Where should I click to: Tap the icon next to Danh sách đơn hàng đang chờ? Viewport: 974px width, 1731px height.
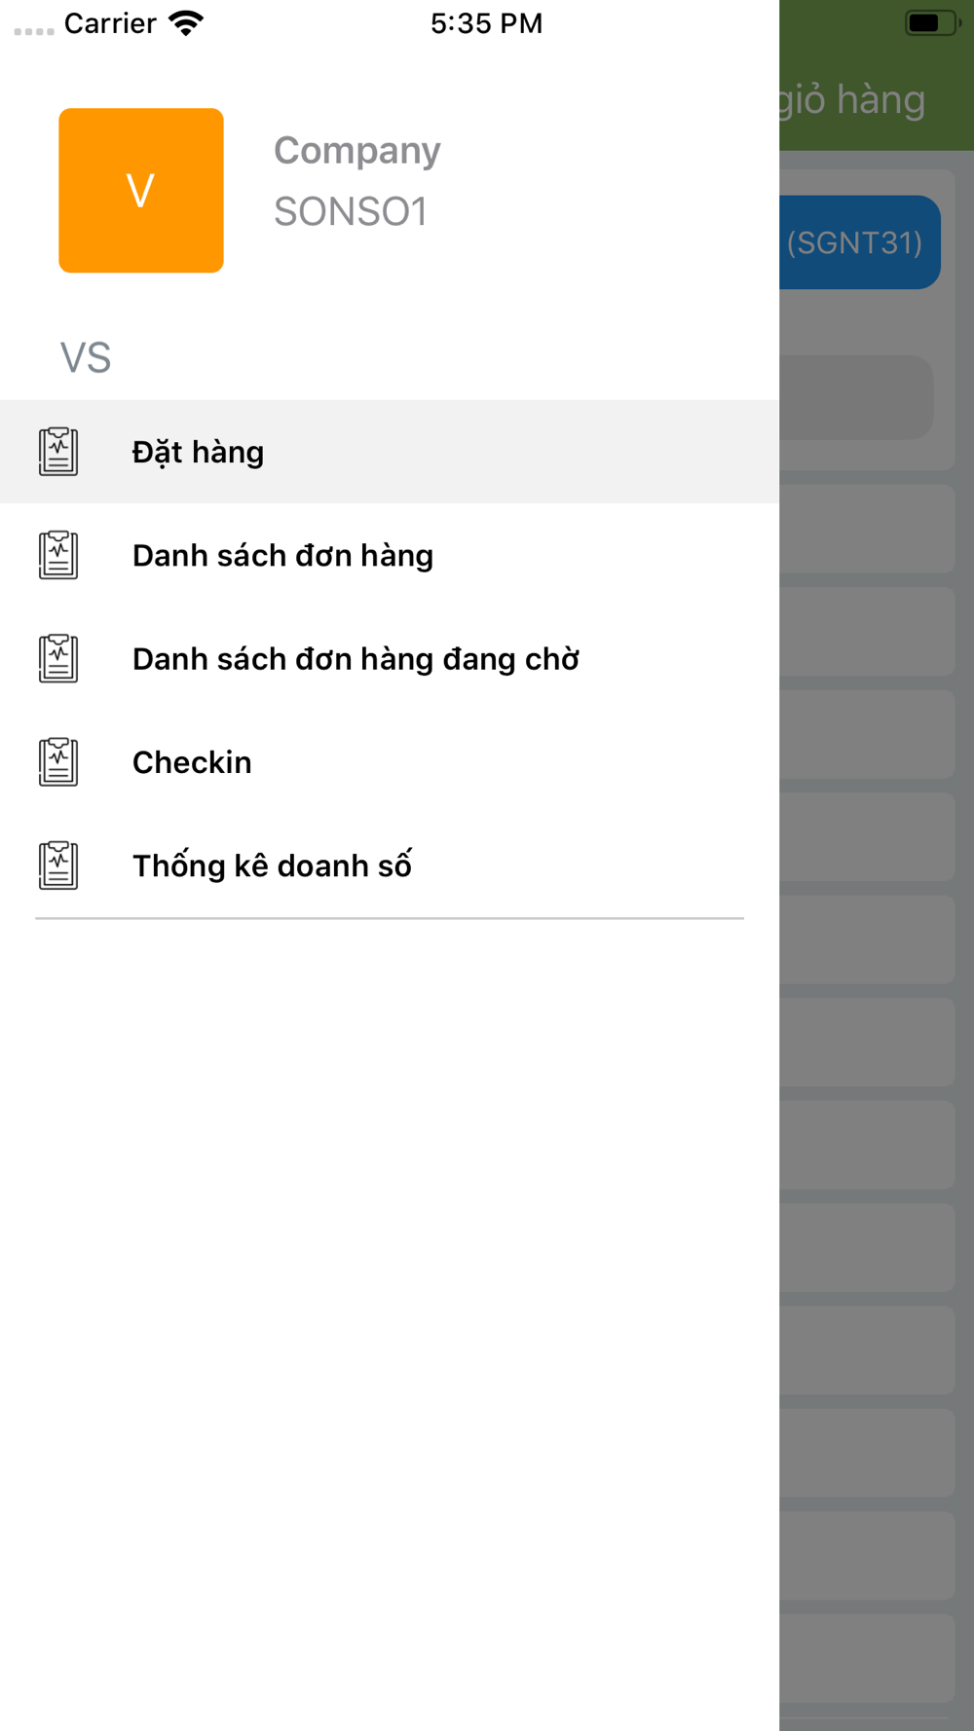pos(58,659)
